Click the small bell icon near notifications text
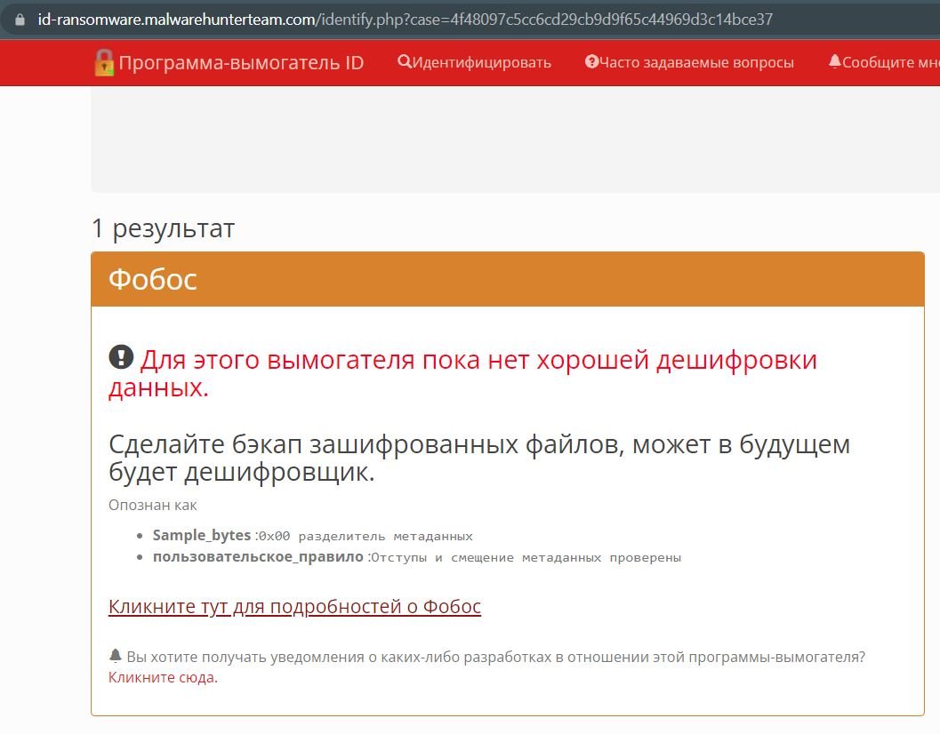 click(115, 656)
